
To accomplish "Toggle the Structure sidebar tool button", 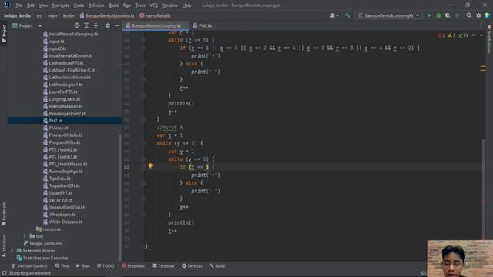I will (4, 246).
